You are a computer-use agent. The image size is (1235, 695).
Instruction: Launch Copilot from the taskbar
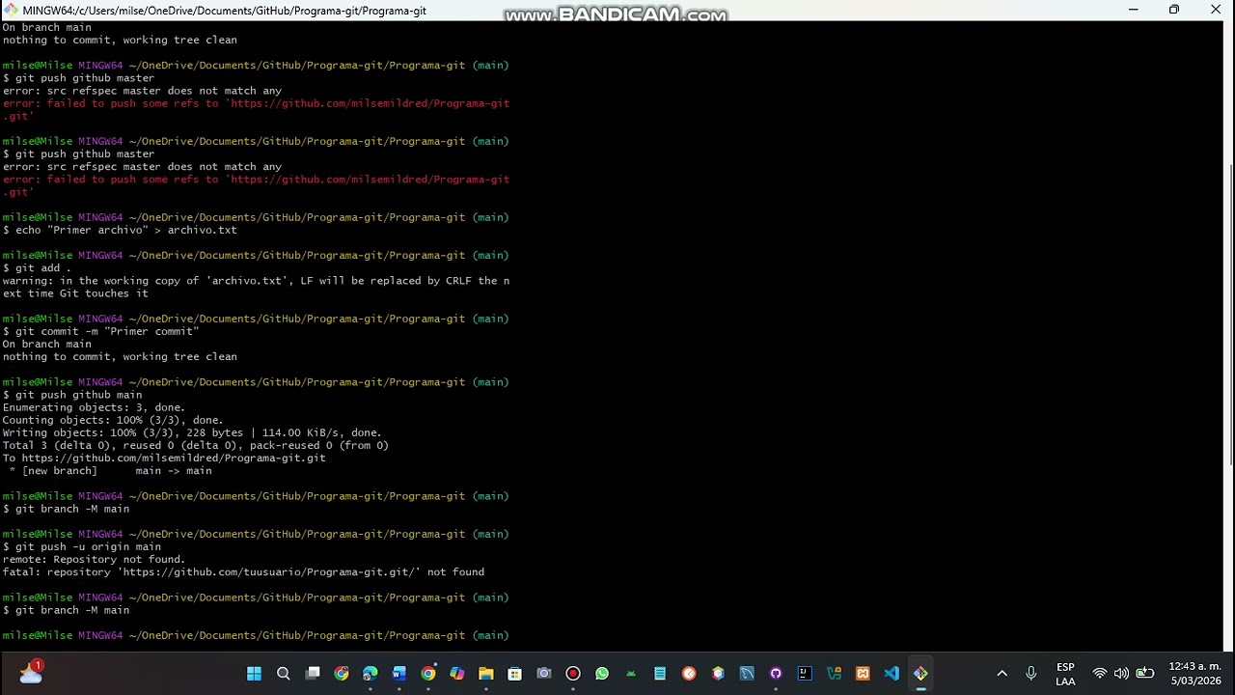(457, 674)
